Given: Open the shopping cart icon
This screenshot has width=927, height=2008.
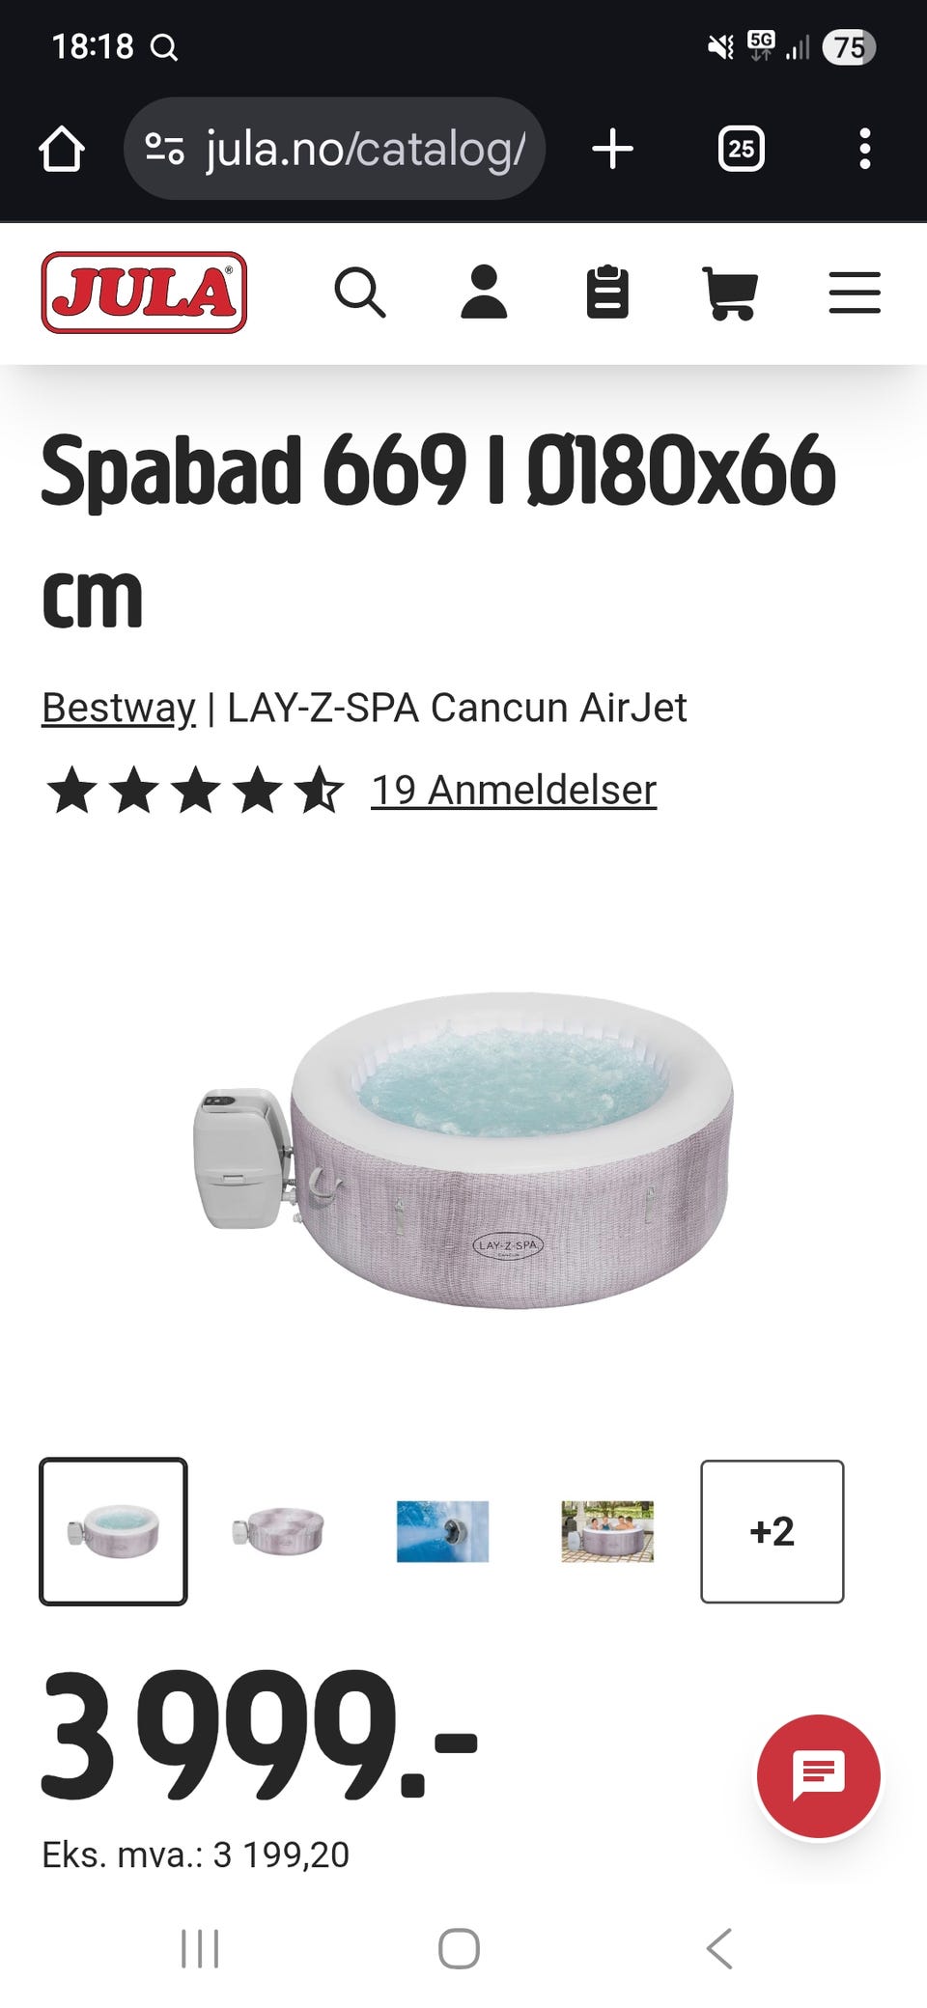Looking at the screenshot, I should (730, 293).
